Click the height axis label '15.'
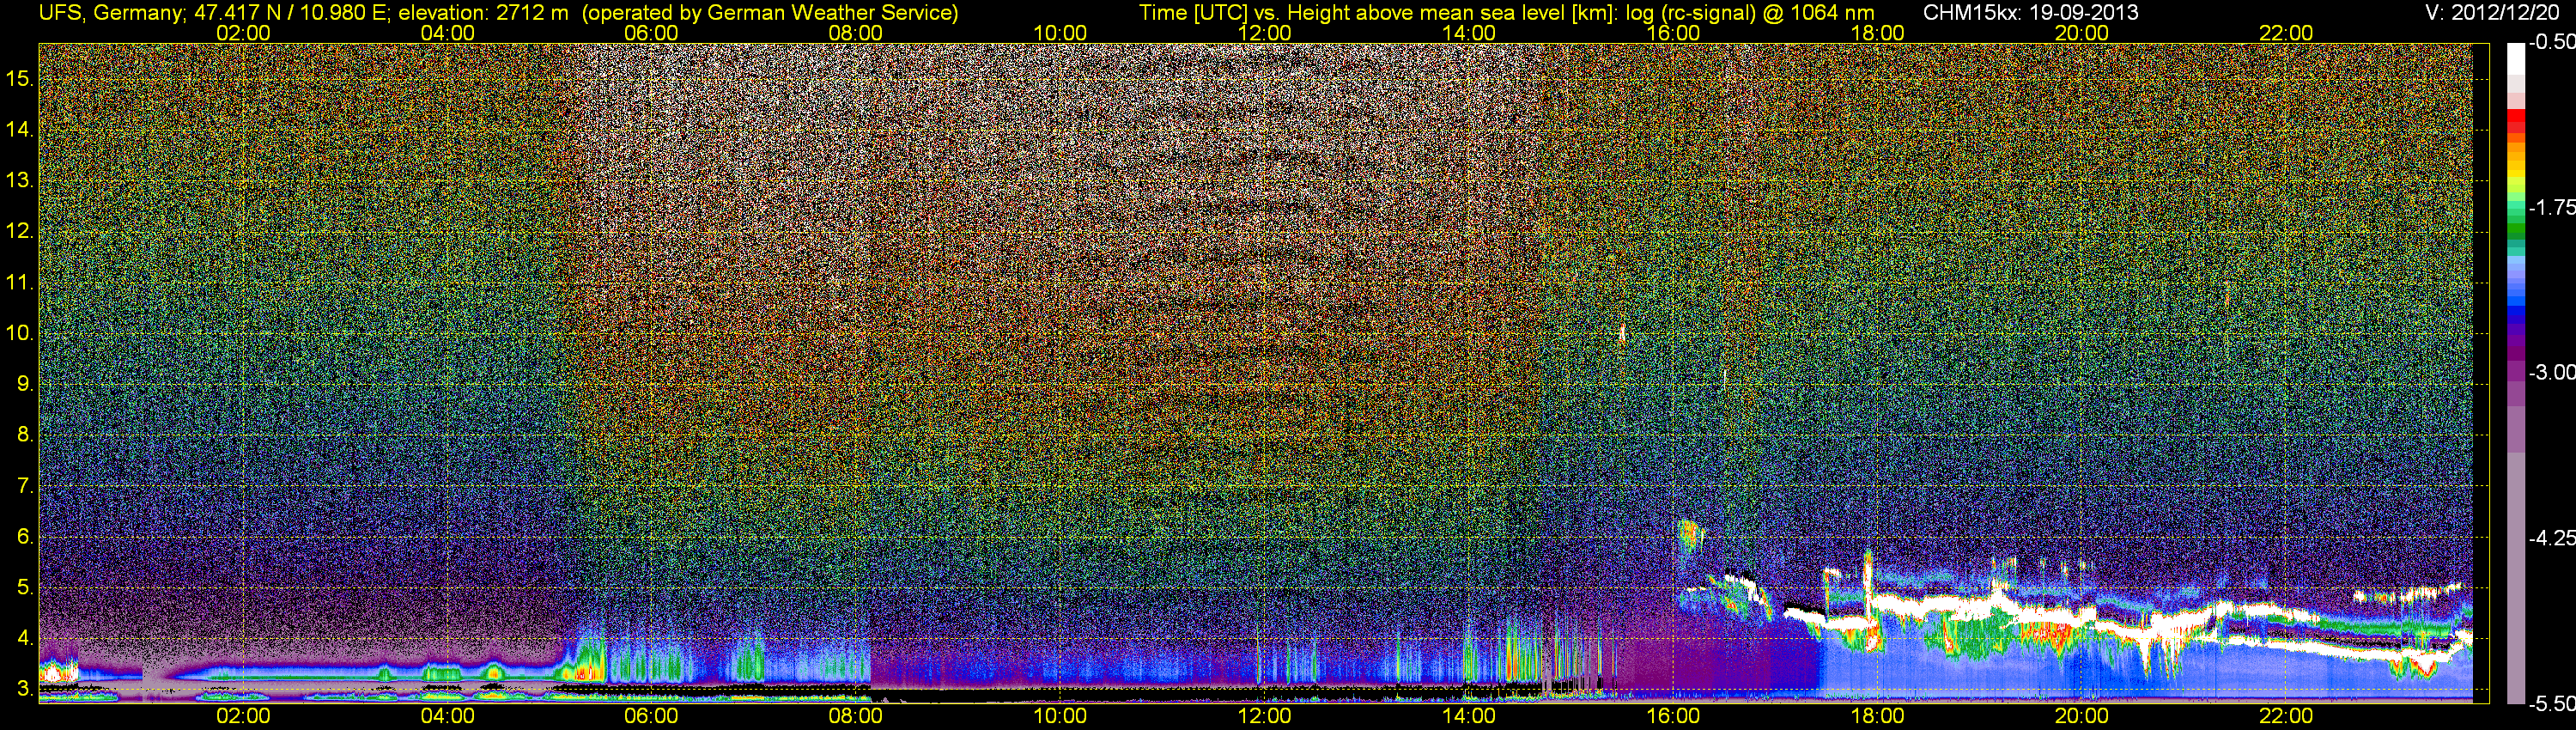This screenshot has width=2576, height=730. (20, 78)
